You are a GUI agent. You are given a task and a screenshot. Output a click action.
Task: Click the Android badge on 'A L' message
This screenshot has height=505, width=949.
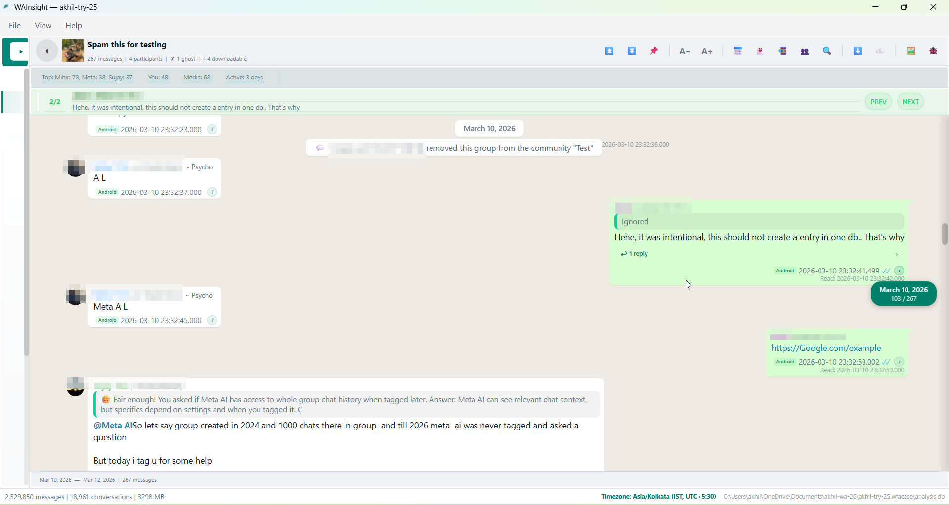pyautogui.click(x=107, y=192)
